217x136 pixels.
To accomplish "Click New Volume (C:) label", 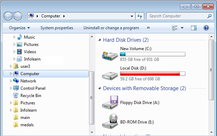I will click(x=136, y=49).
